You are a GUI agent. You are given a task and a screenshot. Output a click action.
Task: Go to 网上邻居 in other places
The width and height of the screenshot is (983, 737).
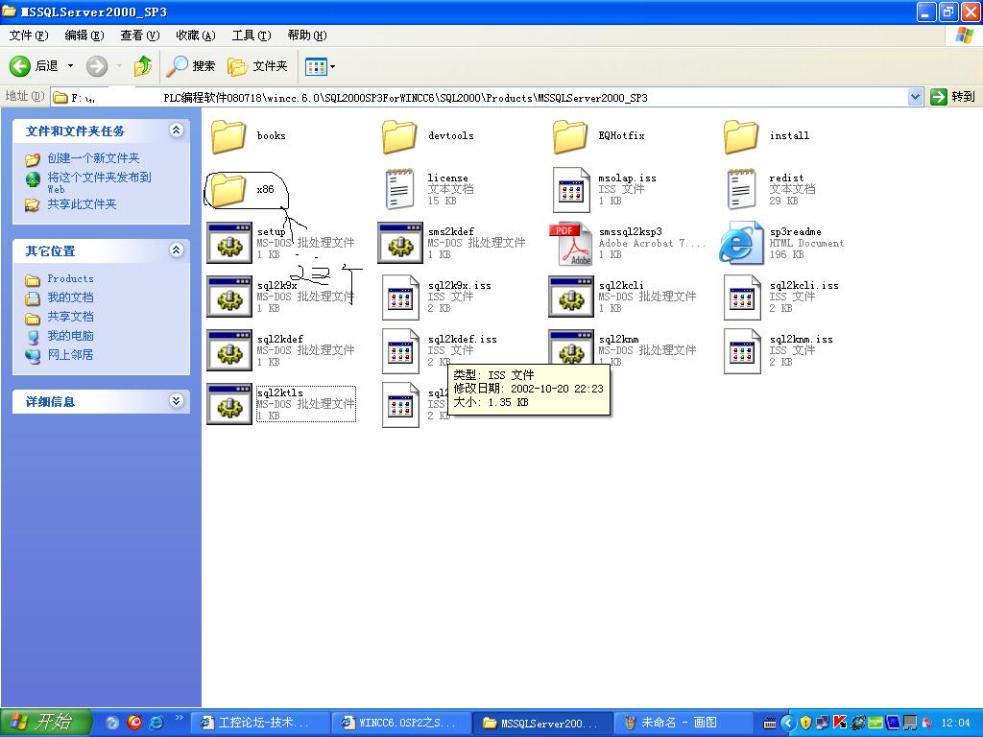pyautogui.click(x=70, y=355)
